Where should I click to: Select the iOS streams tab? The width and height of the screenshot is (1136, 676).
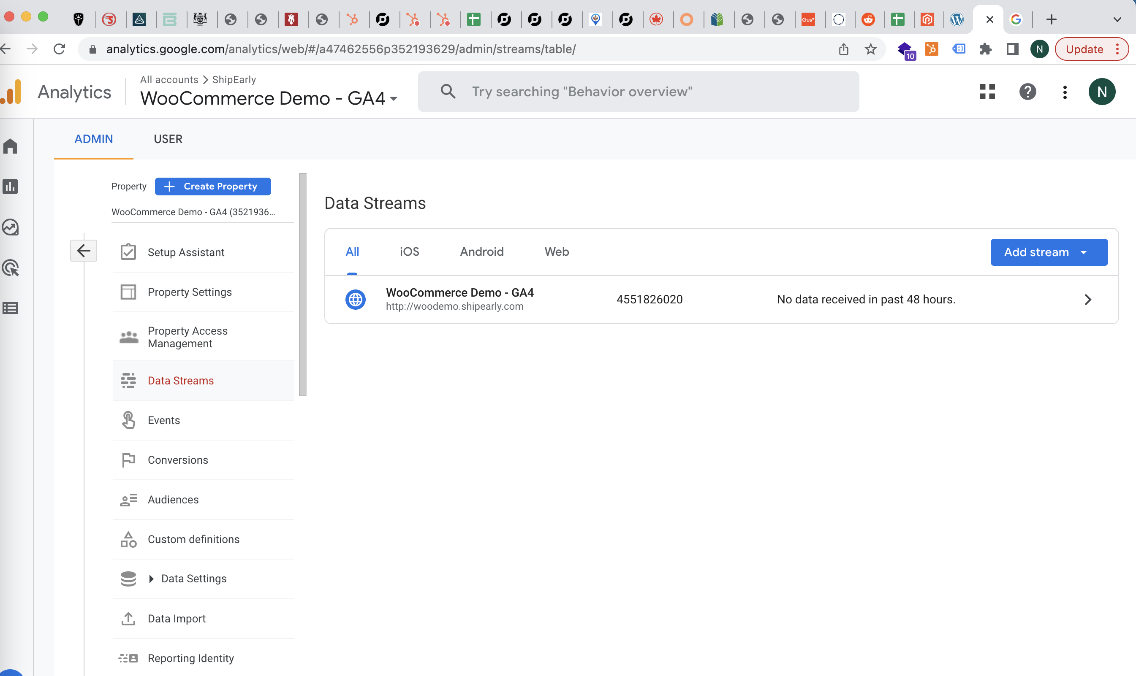(x=409, y=251)
